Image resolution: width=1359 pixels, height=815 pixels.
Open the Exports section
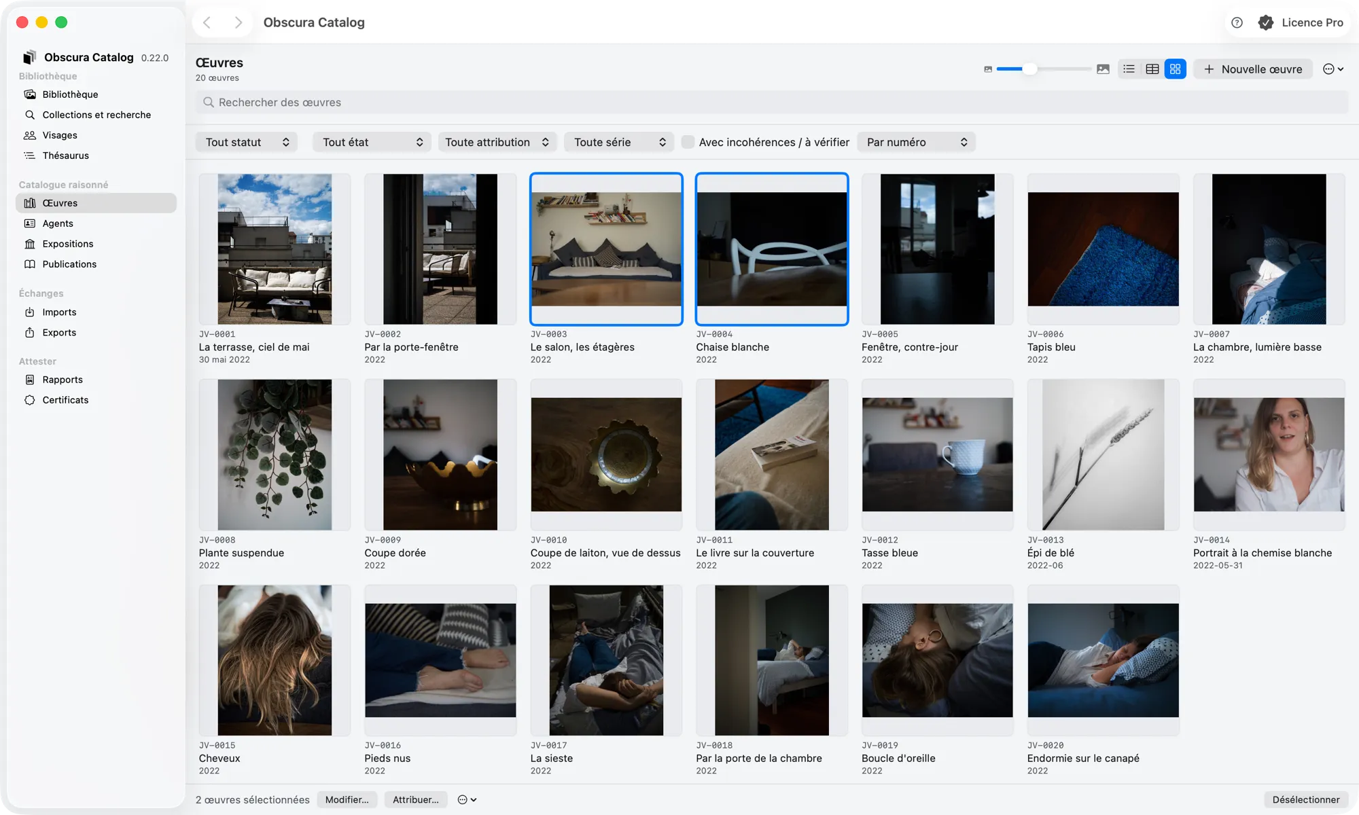[x=96, y=333]
